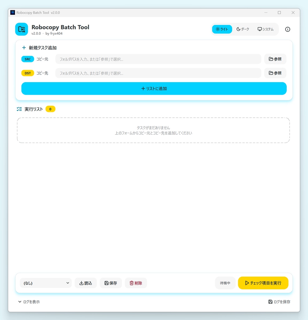Click the Robocopy Batch Tool logo icon
The image size is (308, 320).
(22, 29)
